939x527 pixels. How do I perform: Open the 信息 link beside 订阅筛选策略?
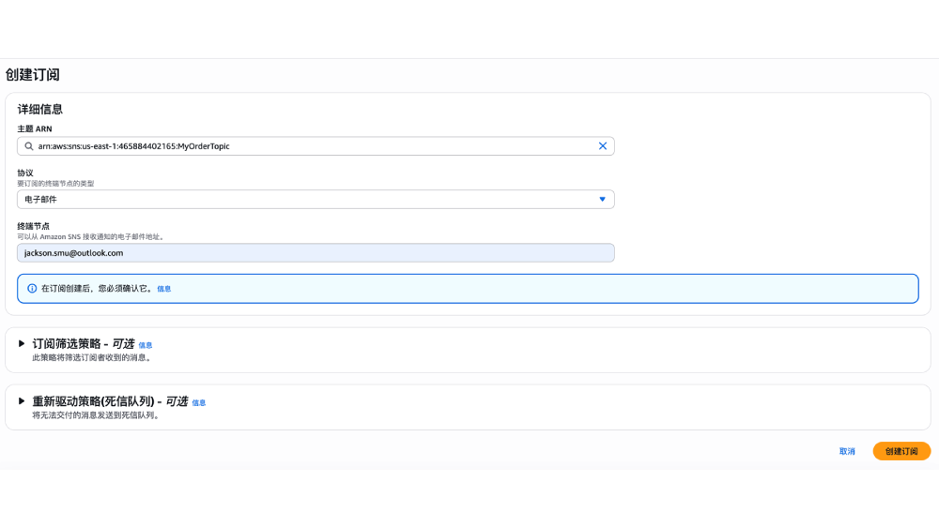click(146, 345)
